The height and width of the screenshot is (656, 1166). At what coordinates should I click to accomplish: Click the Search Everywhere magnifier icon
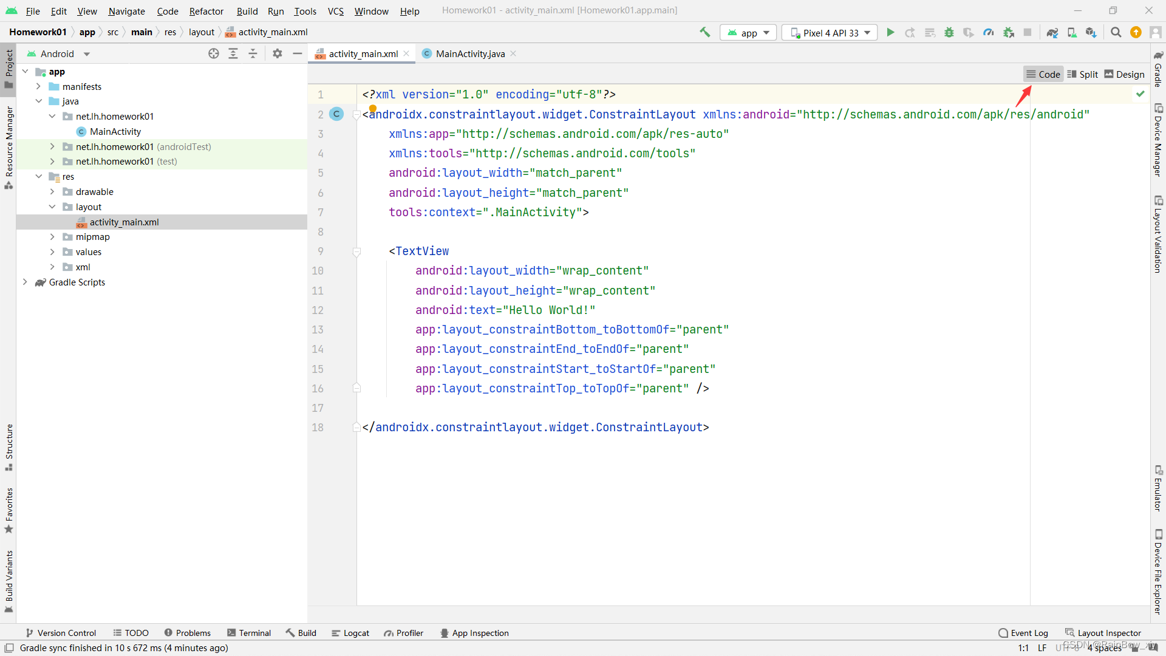click(x=1116, y=32)
